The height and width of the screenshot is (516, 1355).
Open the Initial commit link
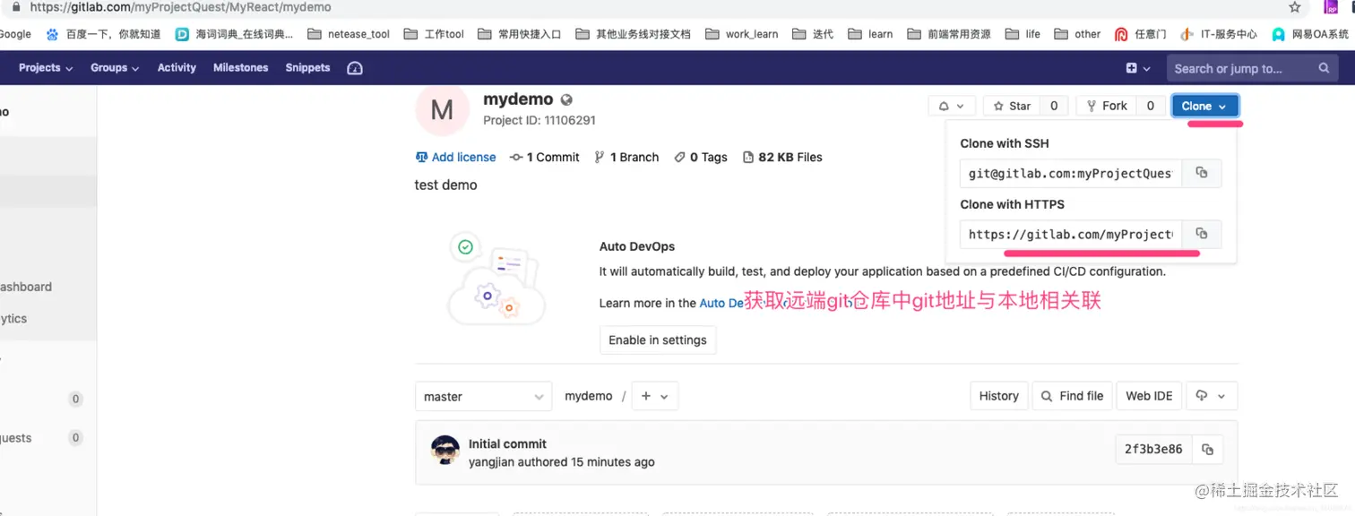click(x=507, y=443)
